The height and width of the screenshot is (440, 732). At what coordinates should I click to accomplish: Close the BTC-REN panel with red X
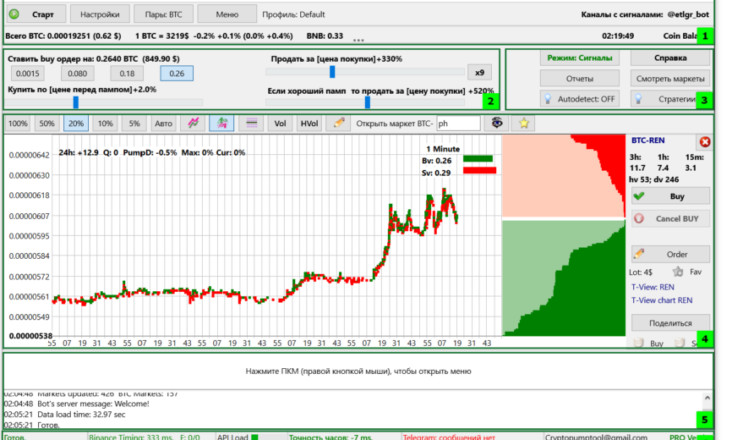pyautogui.click(x=705, y=141)
